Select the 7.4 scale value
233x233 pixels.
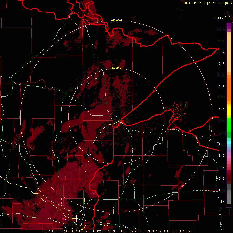pos(221,64)
